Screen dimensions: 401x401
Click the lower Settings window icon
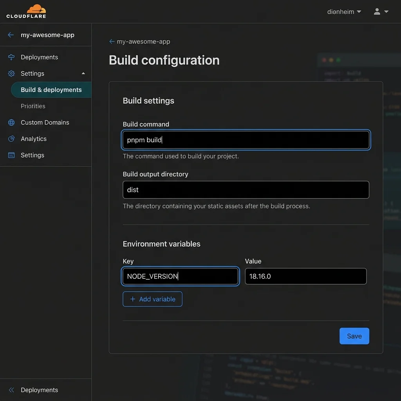[x=11, y=155]
